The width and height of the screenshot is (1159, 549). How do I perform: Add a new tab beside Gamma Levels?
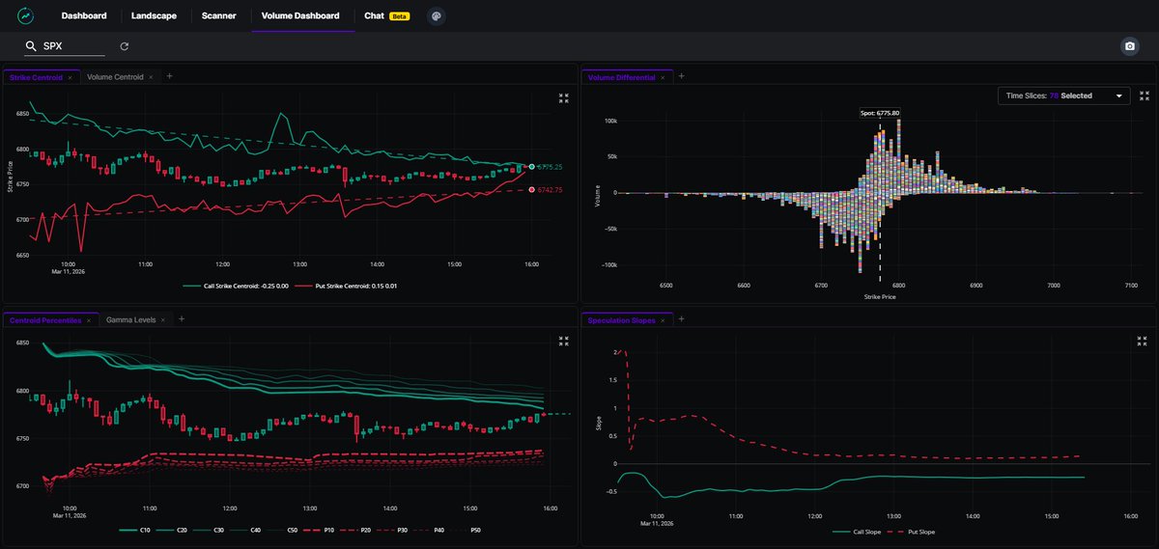tap(181, 319)
